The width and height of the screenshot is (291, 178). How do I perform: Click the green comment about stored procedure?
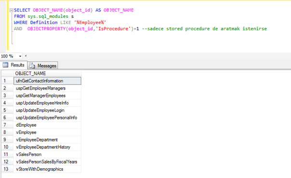pyautogui.click(x=204, y=29)
